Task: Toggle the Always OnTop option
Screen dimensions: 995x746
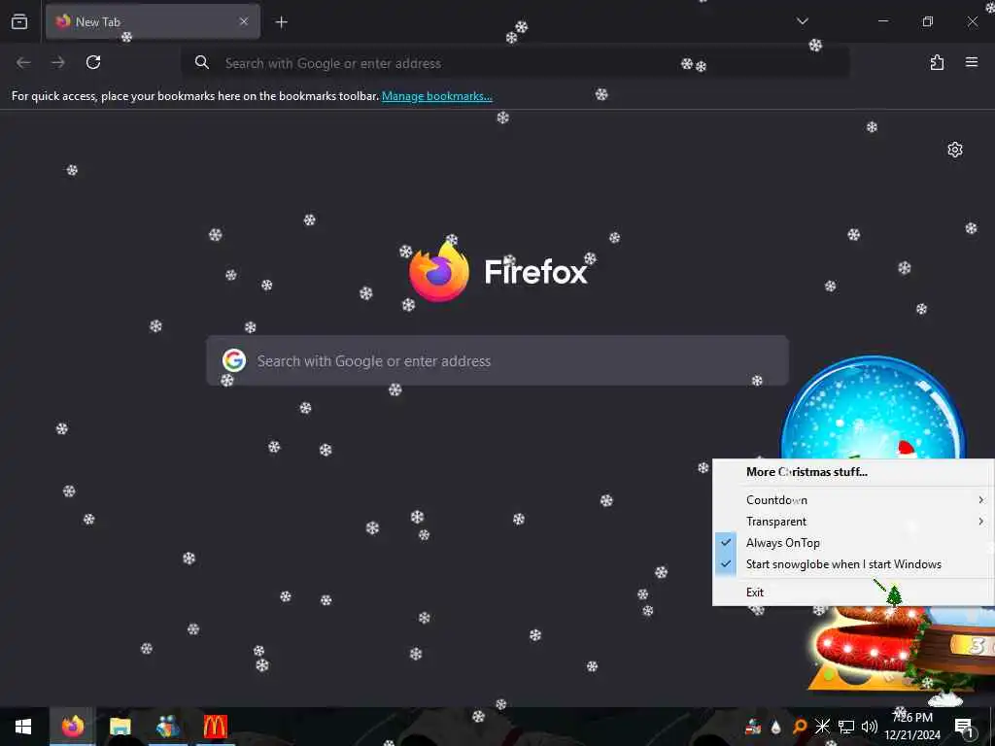Action: (853, 543)
